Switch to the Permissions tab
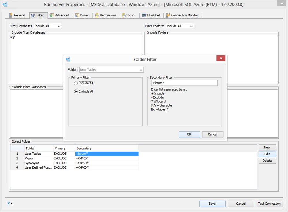This screenshot has width=288, height=212. (106, 15)
